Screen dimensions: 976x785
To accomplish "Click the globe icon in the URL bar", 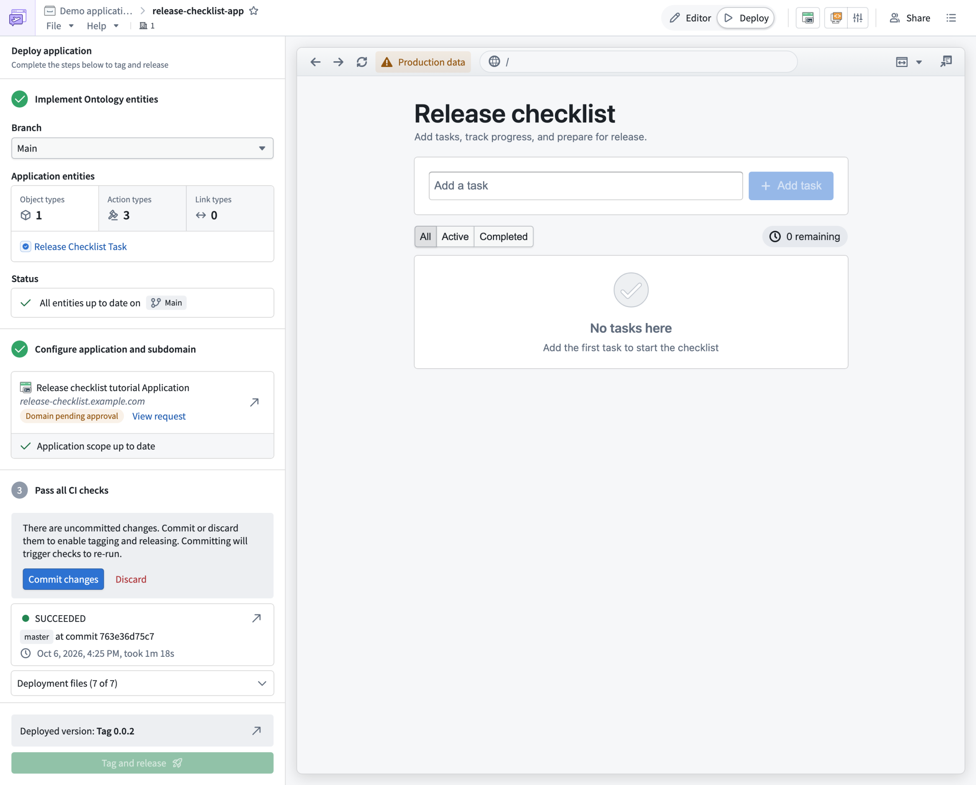I will point(495,61).
